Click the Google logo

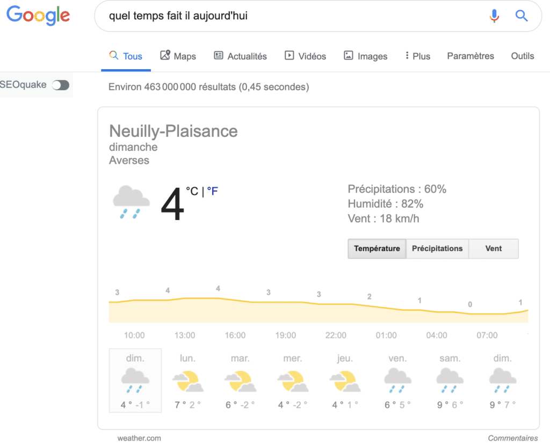click(x=38, y=15)
